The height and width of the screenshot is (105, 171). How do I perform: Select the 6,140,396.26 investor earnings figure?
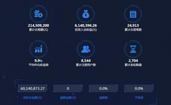86,25
